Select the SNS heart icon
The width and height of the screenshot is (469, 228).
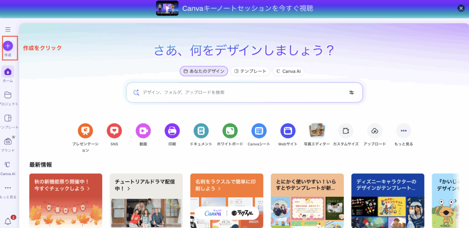pos(114,131)
